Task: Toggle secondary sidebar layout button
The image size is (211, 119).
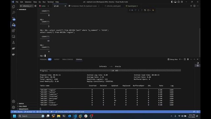Action: pos(178,2)
